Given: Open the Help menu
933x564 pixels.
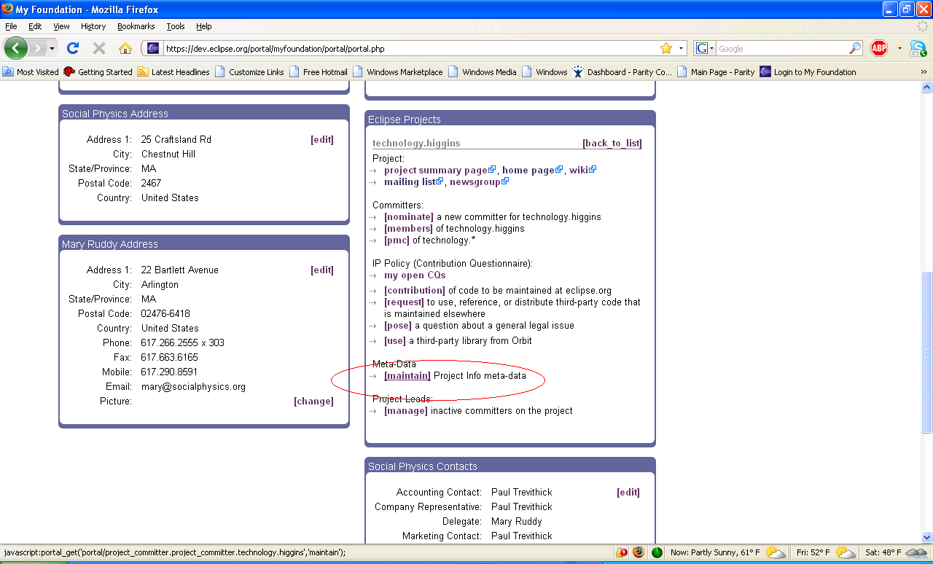Looking at the screenshot, I should pyautogui.click(x=204, y=26).
